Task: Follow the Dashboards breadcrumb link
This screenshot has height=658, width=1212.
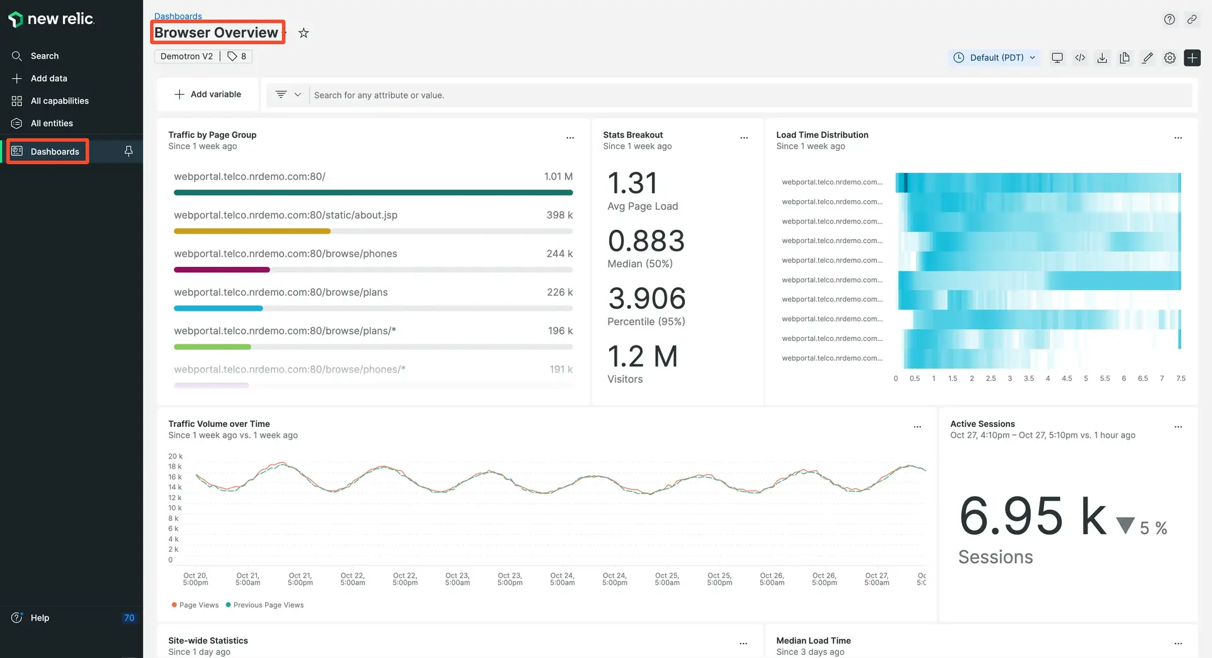Action: [x=178, y=16]
